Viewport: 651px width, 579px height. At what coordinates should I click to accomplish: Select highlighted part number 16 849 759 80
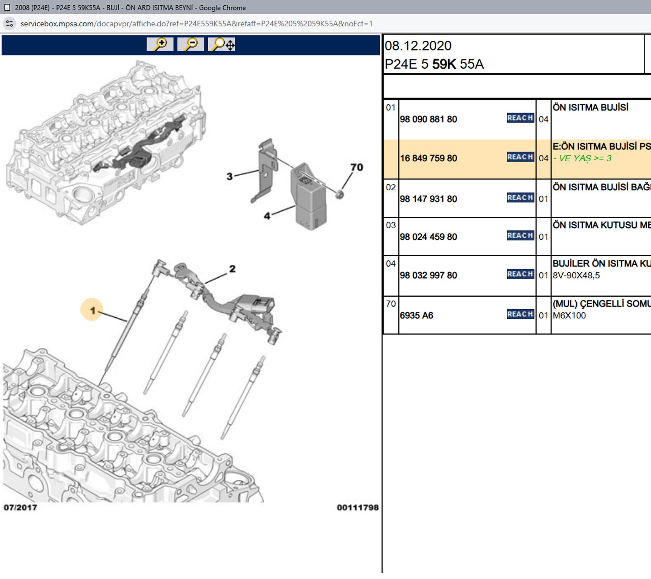coord(428,158)
